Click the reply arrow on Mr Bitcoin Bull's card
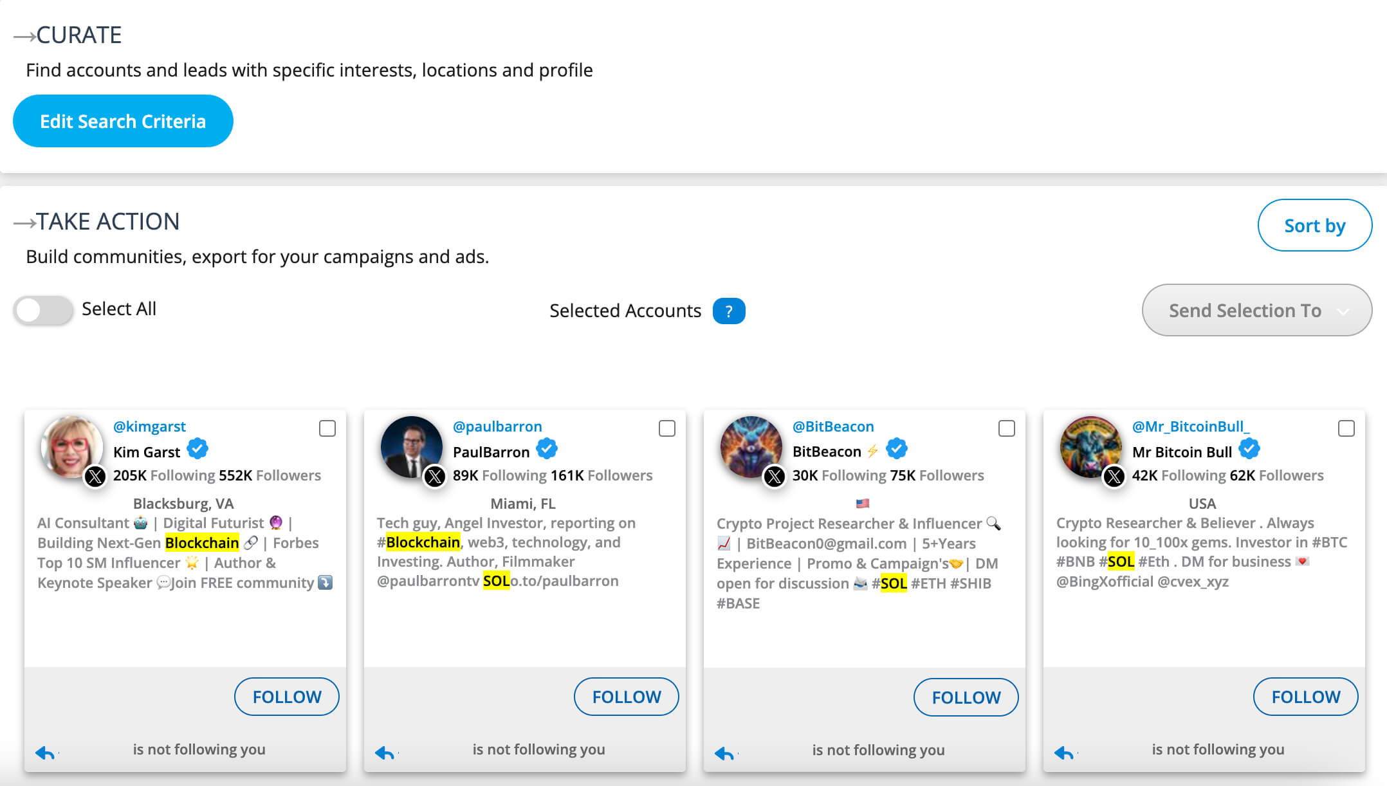 point(1064,752)
